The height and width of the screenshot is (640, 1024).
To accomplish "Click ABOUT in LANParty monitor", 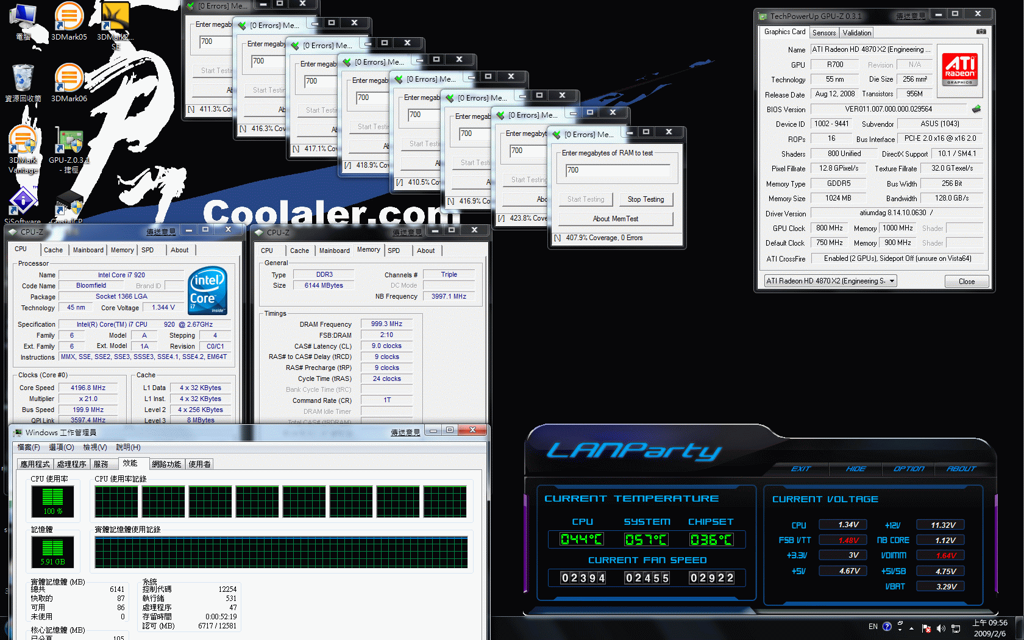I will [x=961, y=469].
